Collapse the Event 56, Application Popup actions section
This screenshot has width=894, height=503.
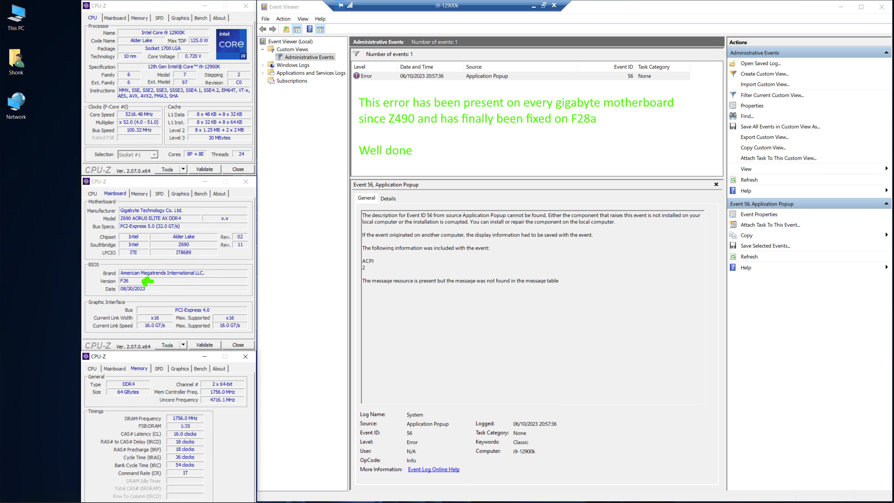click(x=886, y=203)
